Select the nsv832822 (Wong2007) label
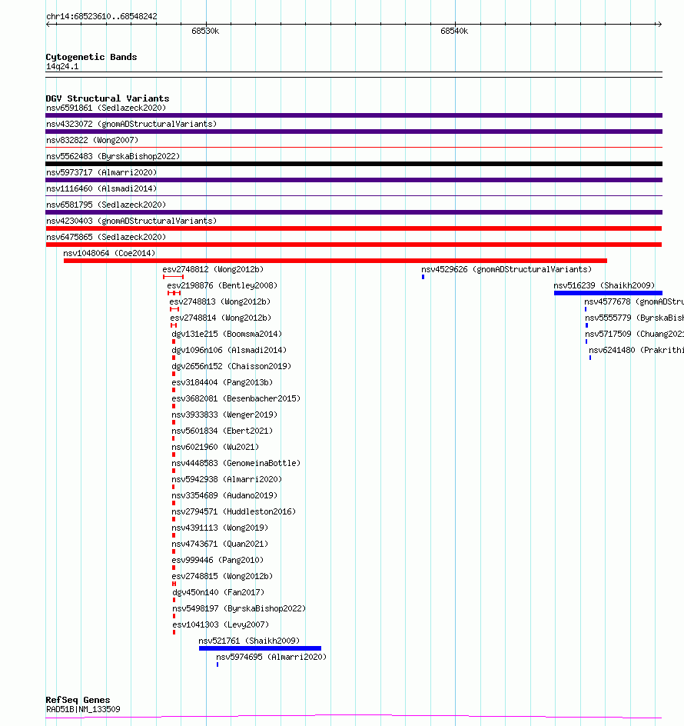 point(92,140)
